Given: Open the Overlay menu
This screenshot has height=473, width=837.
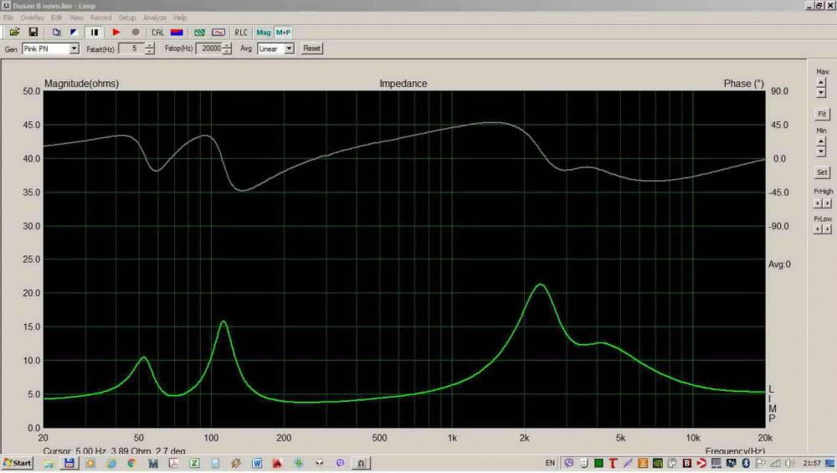Looking at the screenshot, I should coord(33,18).
